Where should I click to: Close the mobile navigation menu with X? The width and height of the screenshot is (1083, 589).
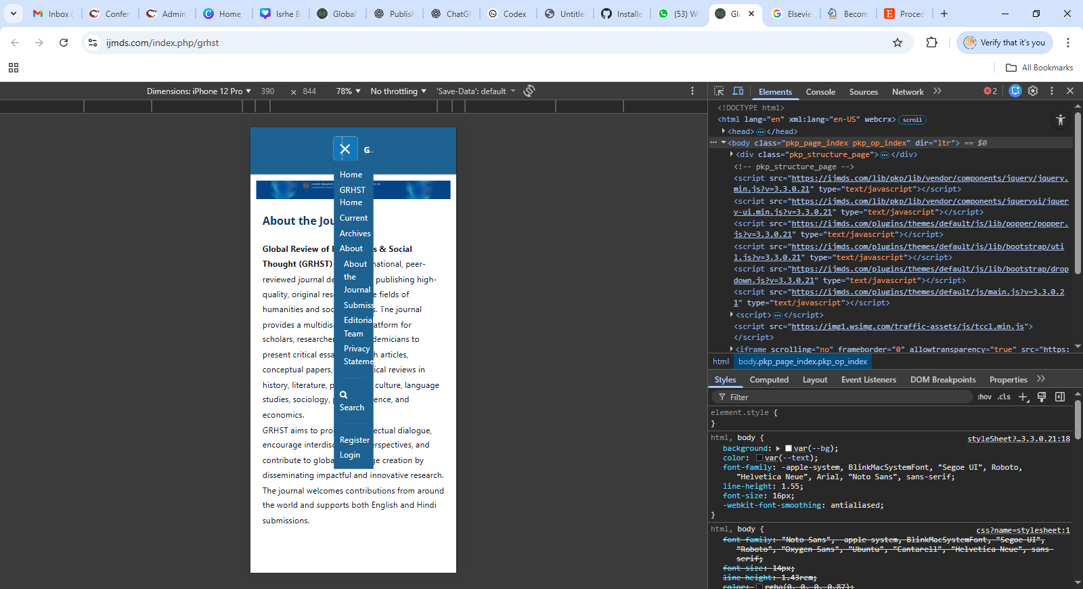pos(345,149)
